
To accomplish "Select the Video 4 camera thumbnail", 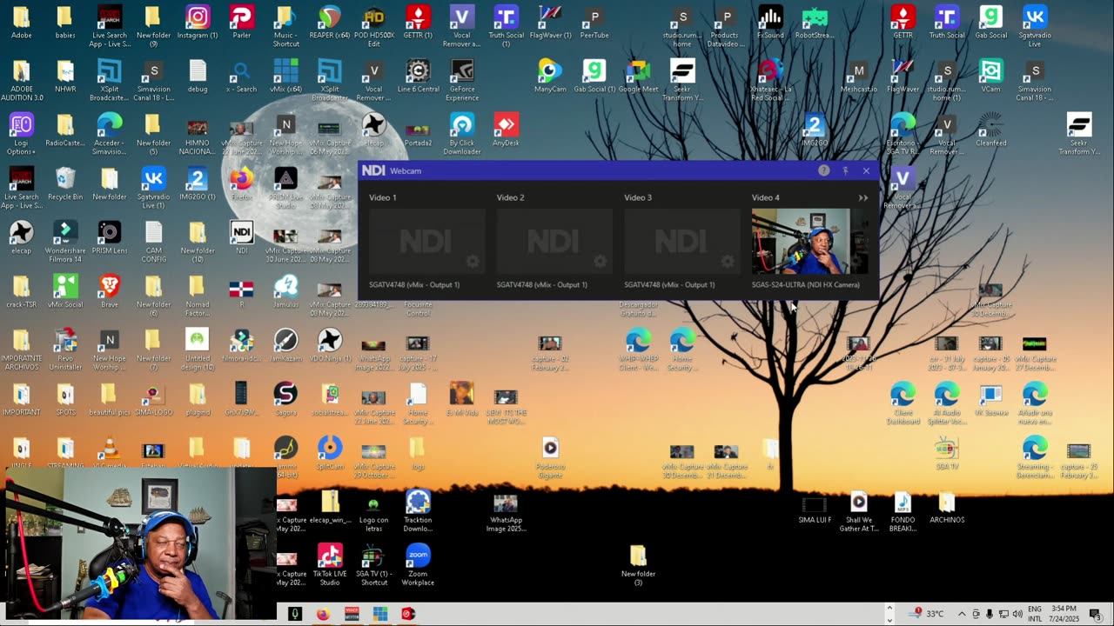I will click(810, 241).
